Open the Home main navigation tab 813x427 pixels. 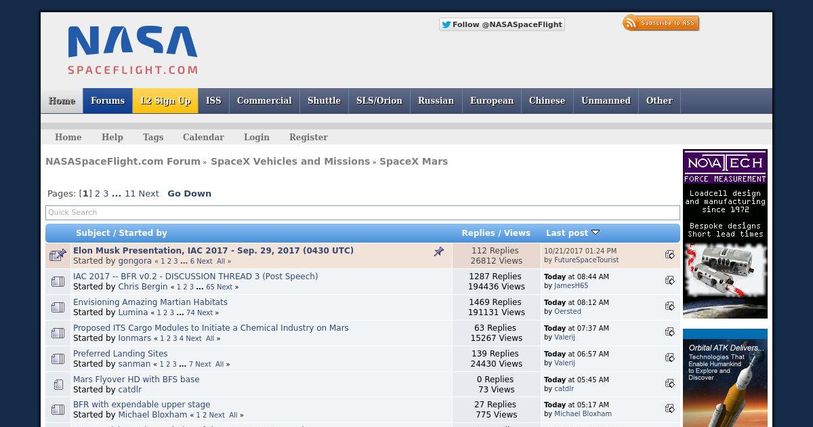click(x=62, y=101)
